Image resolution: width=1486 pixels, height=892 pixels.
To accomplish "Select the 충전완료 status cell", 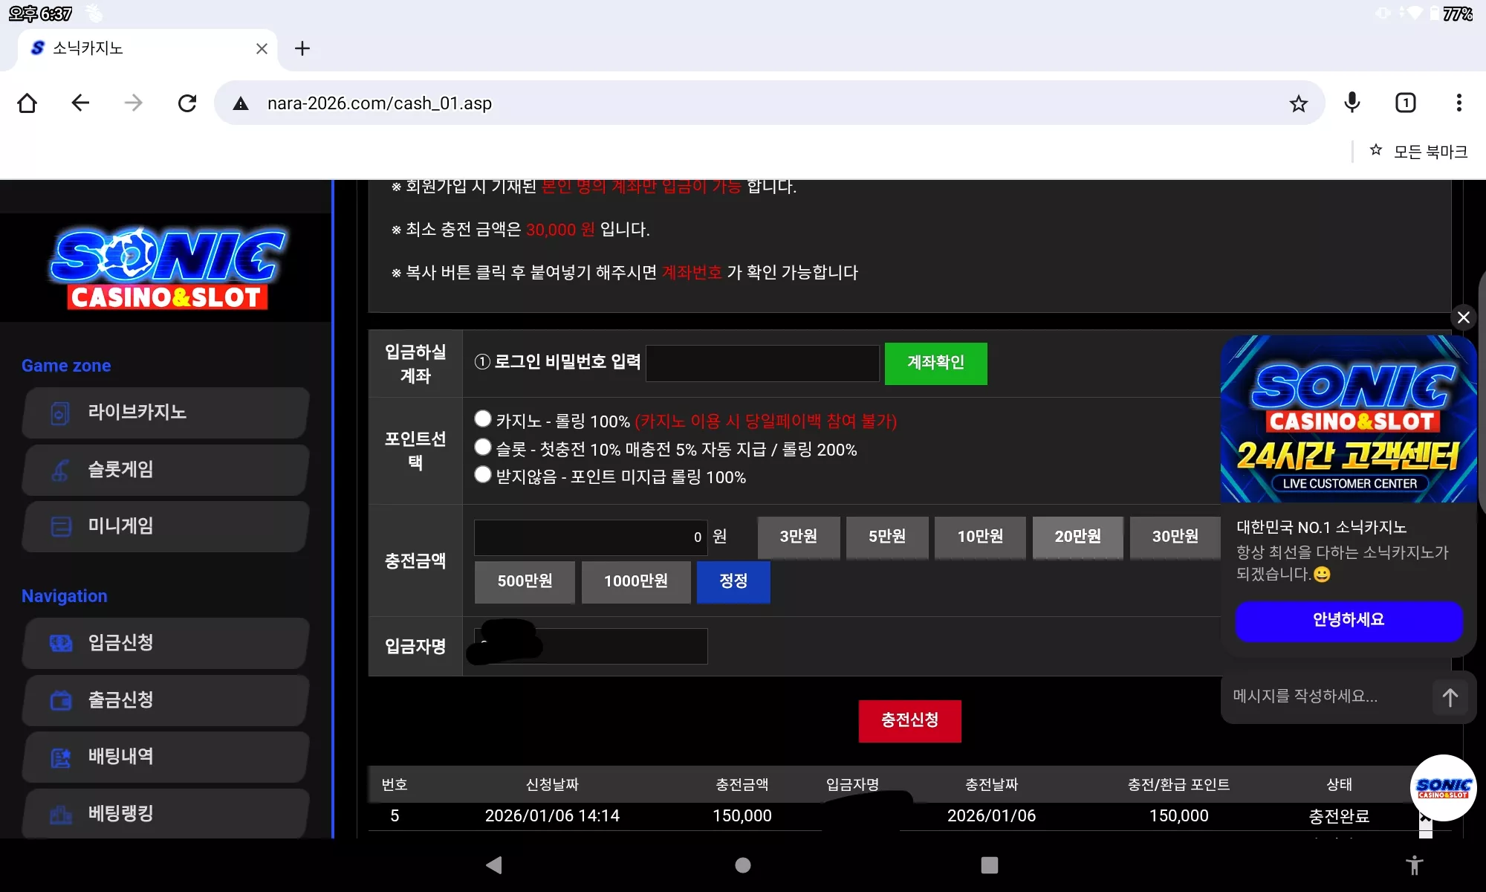I will point(1339,816).
